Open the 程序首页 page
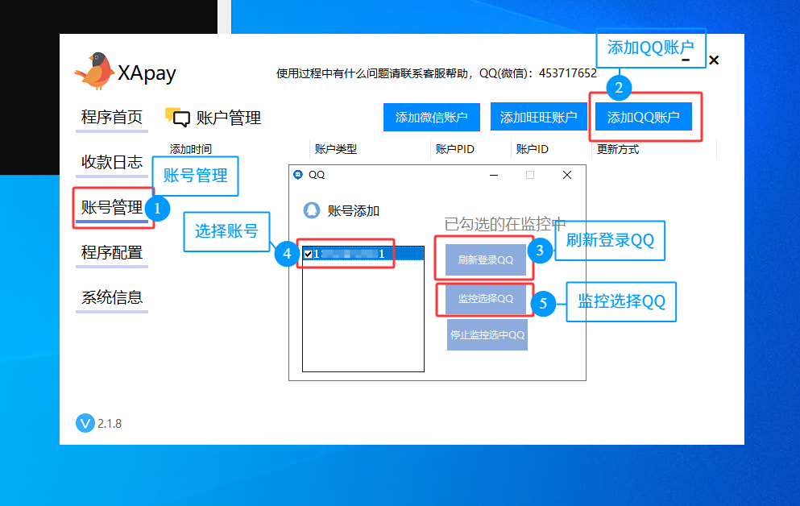800x506 pixels. coord(111,118)
